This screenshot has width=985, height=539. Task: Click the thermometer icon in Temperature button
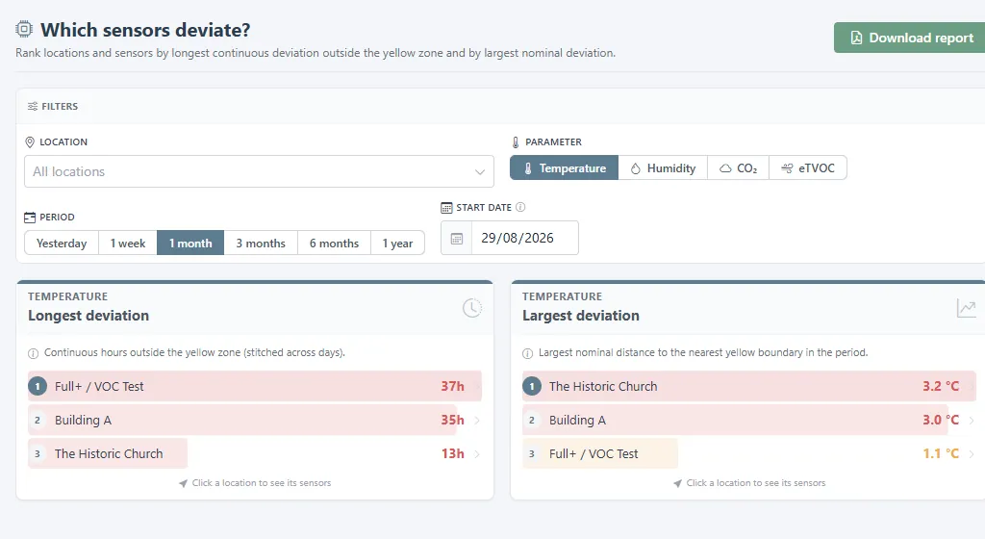528,168
